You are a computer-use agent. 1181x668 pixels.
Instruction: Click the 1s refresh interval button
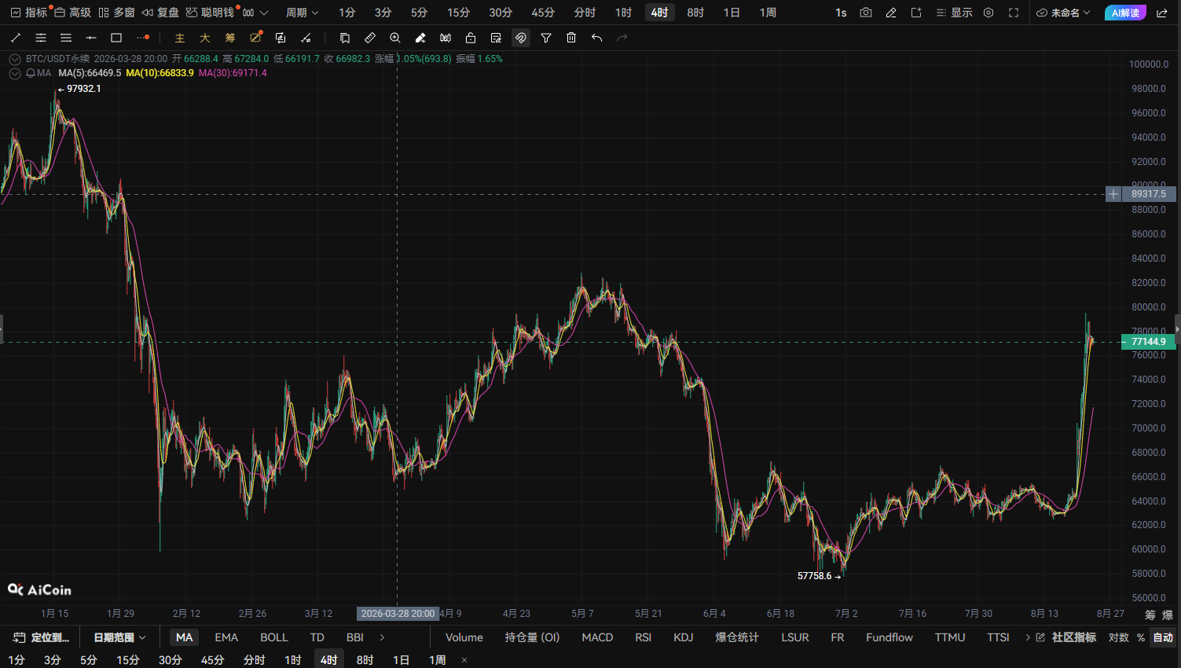click(841, 13)
